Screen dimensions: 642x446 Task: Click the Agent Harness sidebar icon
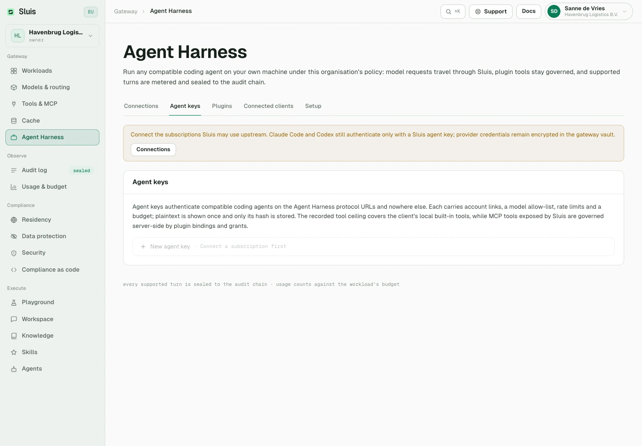tap(14, 137)
